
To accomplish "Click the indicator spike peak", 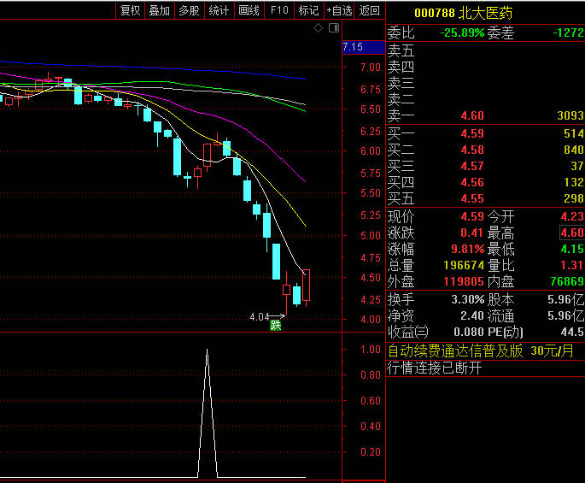I will click(207, 350).
